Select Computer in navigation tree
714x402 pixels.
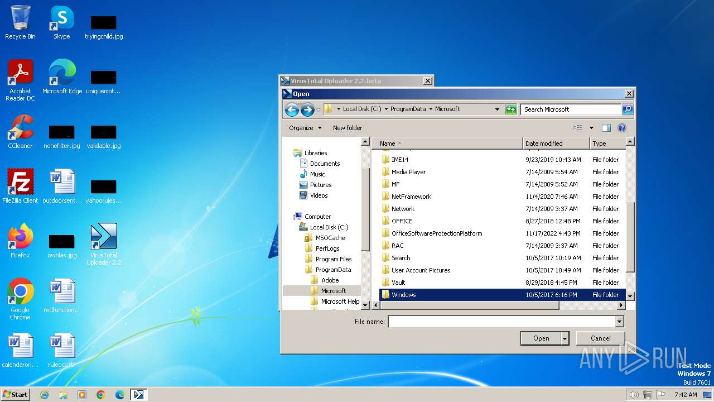click(x=312, y=217)
